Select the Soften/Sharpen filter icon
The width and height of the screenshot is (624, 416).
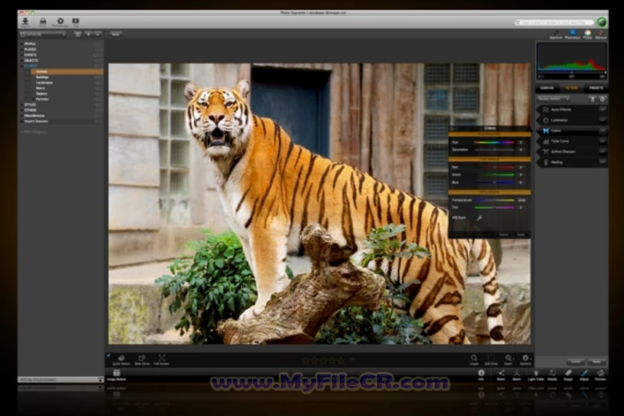click(546, 152)
